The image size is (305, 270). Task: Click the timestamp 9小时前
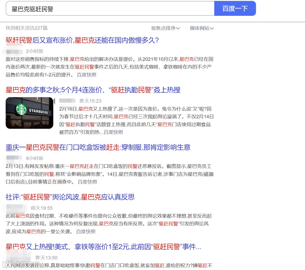click(x=35, y=158)
